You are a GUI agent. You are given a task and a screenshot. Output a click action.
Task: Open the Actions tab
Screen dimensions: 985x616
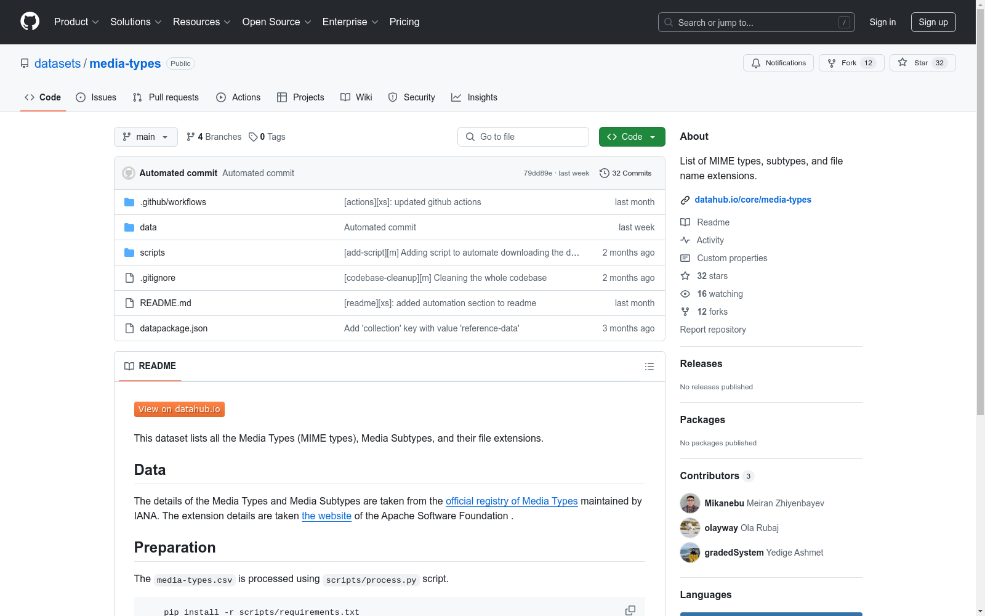238,97
